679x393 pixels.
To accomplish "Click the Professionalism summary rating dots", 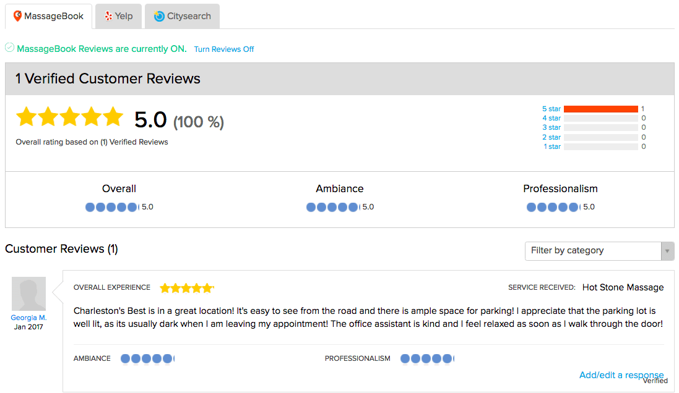I will (x=553, y=207).
